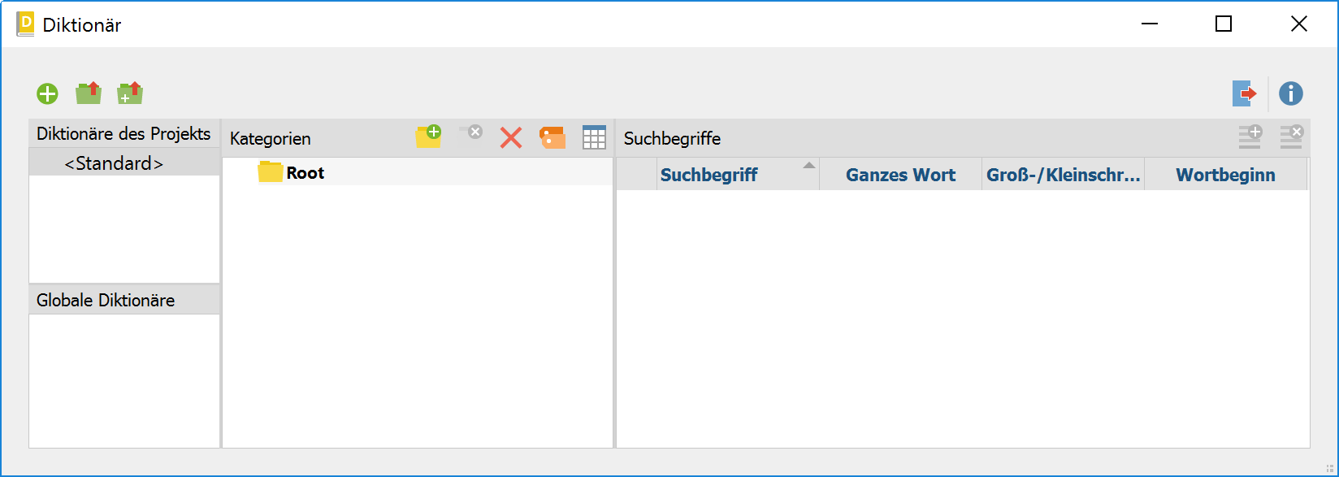Image resolution: width=1339 pixels, height=477 pixels.
Task: Close the Diktionär window
Action: pyautogui.click(x=1298, y=24)
